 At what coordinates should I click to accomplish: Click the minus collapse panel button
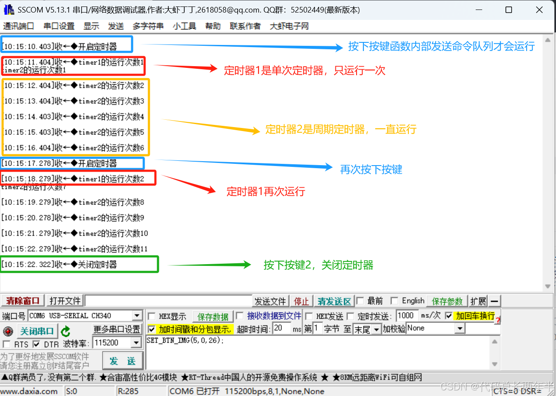click(495, 301)
